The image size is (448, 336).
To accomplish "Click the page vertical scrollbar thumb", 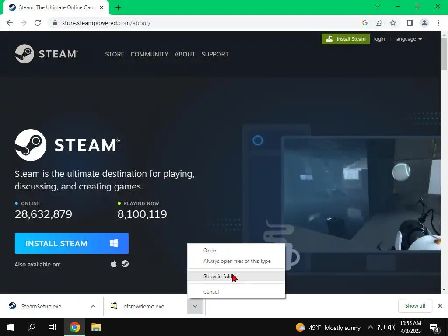I will point(444,54).
